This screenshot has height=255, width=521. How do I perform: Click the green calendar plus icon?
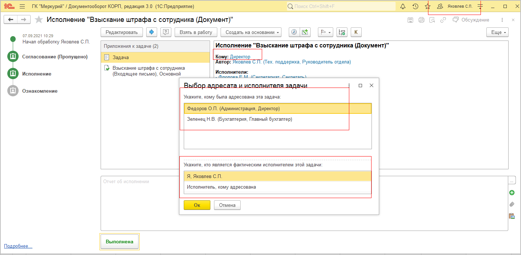click(304, 32)
